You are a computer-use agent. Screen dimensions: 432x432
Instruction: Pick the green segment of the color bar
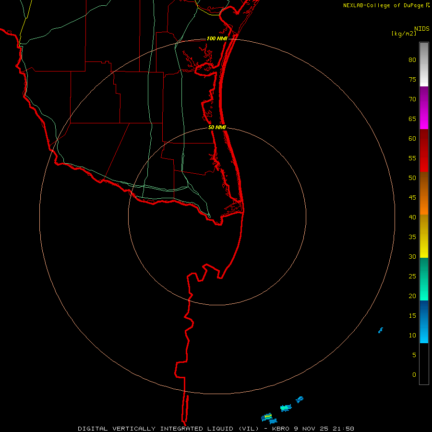coord(424,279)
